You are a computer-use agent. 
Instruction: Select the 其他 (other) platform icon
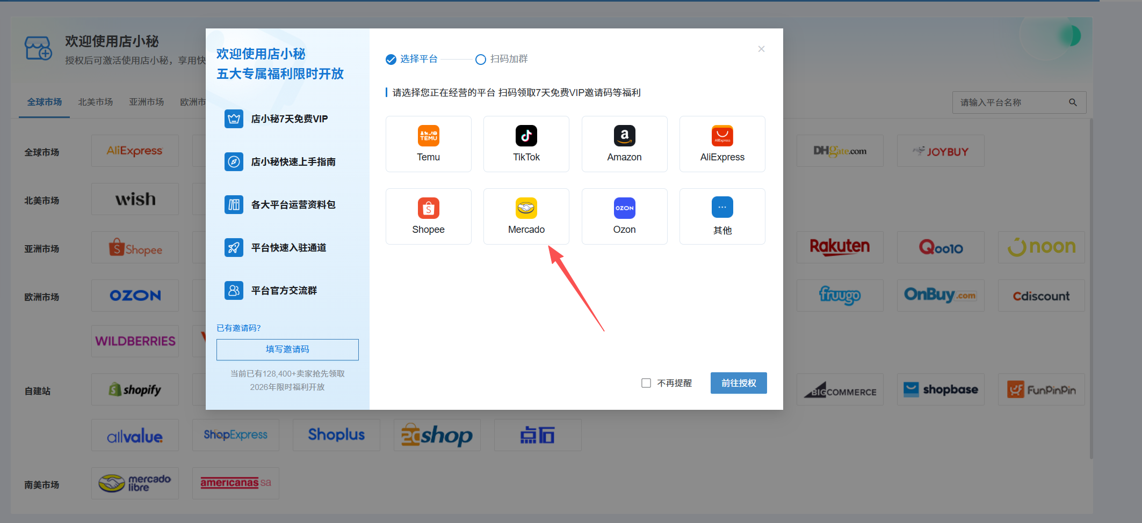(x=722, y=207)
